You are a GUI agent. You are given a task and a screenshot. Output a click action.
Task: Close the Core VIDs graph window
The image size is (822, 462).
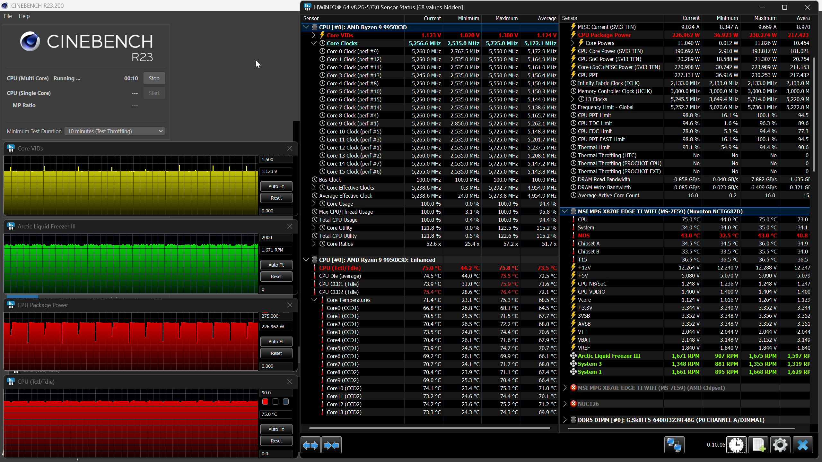pyautogui.click(x=290, y=148)
